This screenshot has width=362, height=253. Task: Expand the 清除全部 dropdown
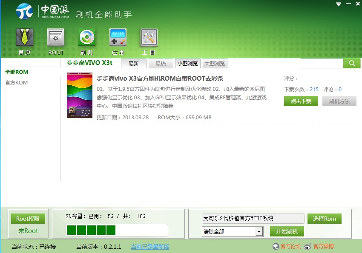pos(259,232)
